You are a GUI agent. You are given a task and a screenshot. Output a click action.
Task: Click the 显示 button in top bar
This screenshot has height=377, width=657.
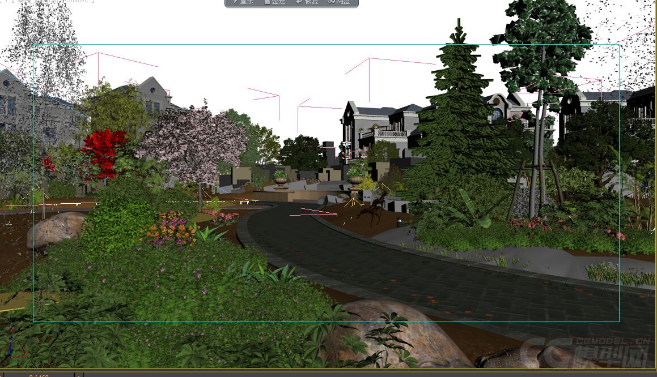(243, 2)
